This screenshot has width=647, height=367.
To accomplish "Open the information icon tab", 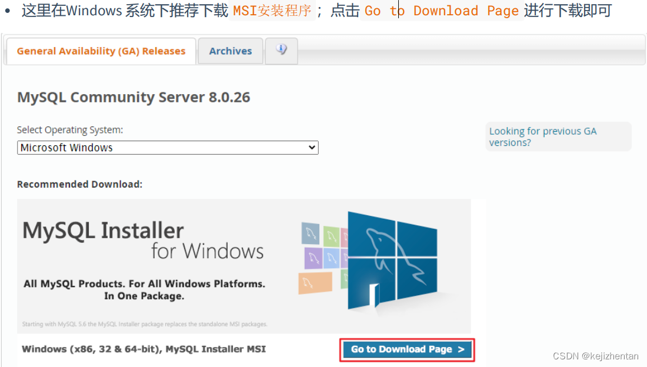I will 281,51.
